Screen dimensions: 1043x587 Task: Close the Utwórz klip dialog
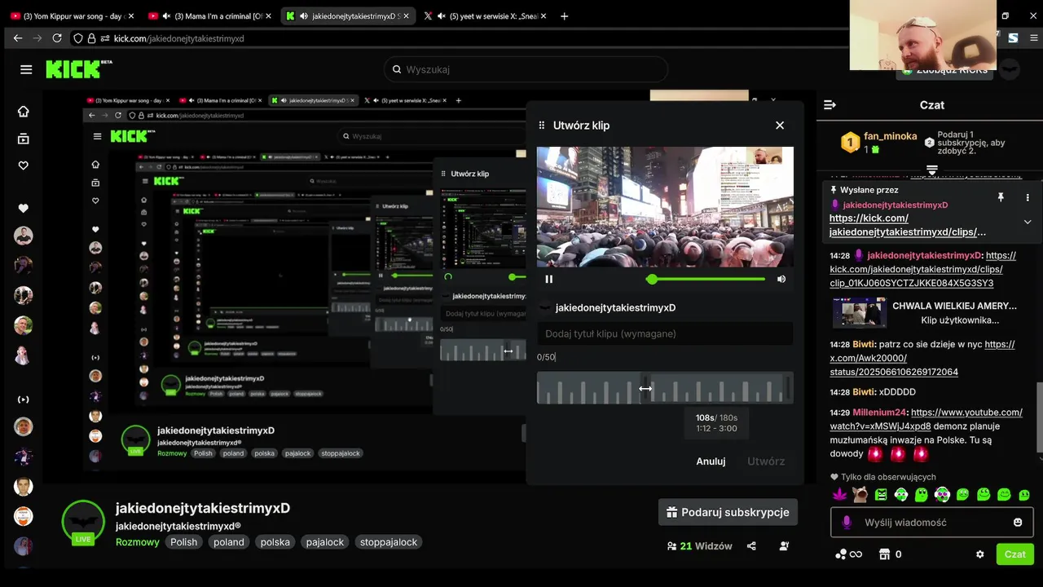pos(780,125)
